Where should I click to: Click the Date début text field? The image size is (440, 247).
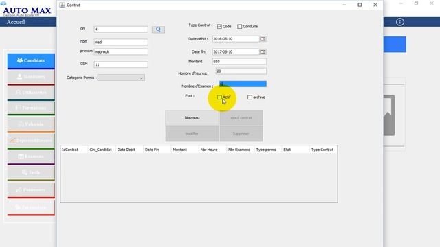[236, 39]
